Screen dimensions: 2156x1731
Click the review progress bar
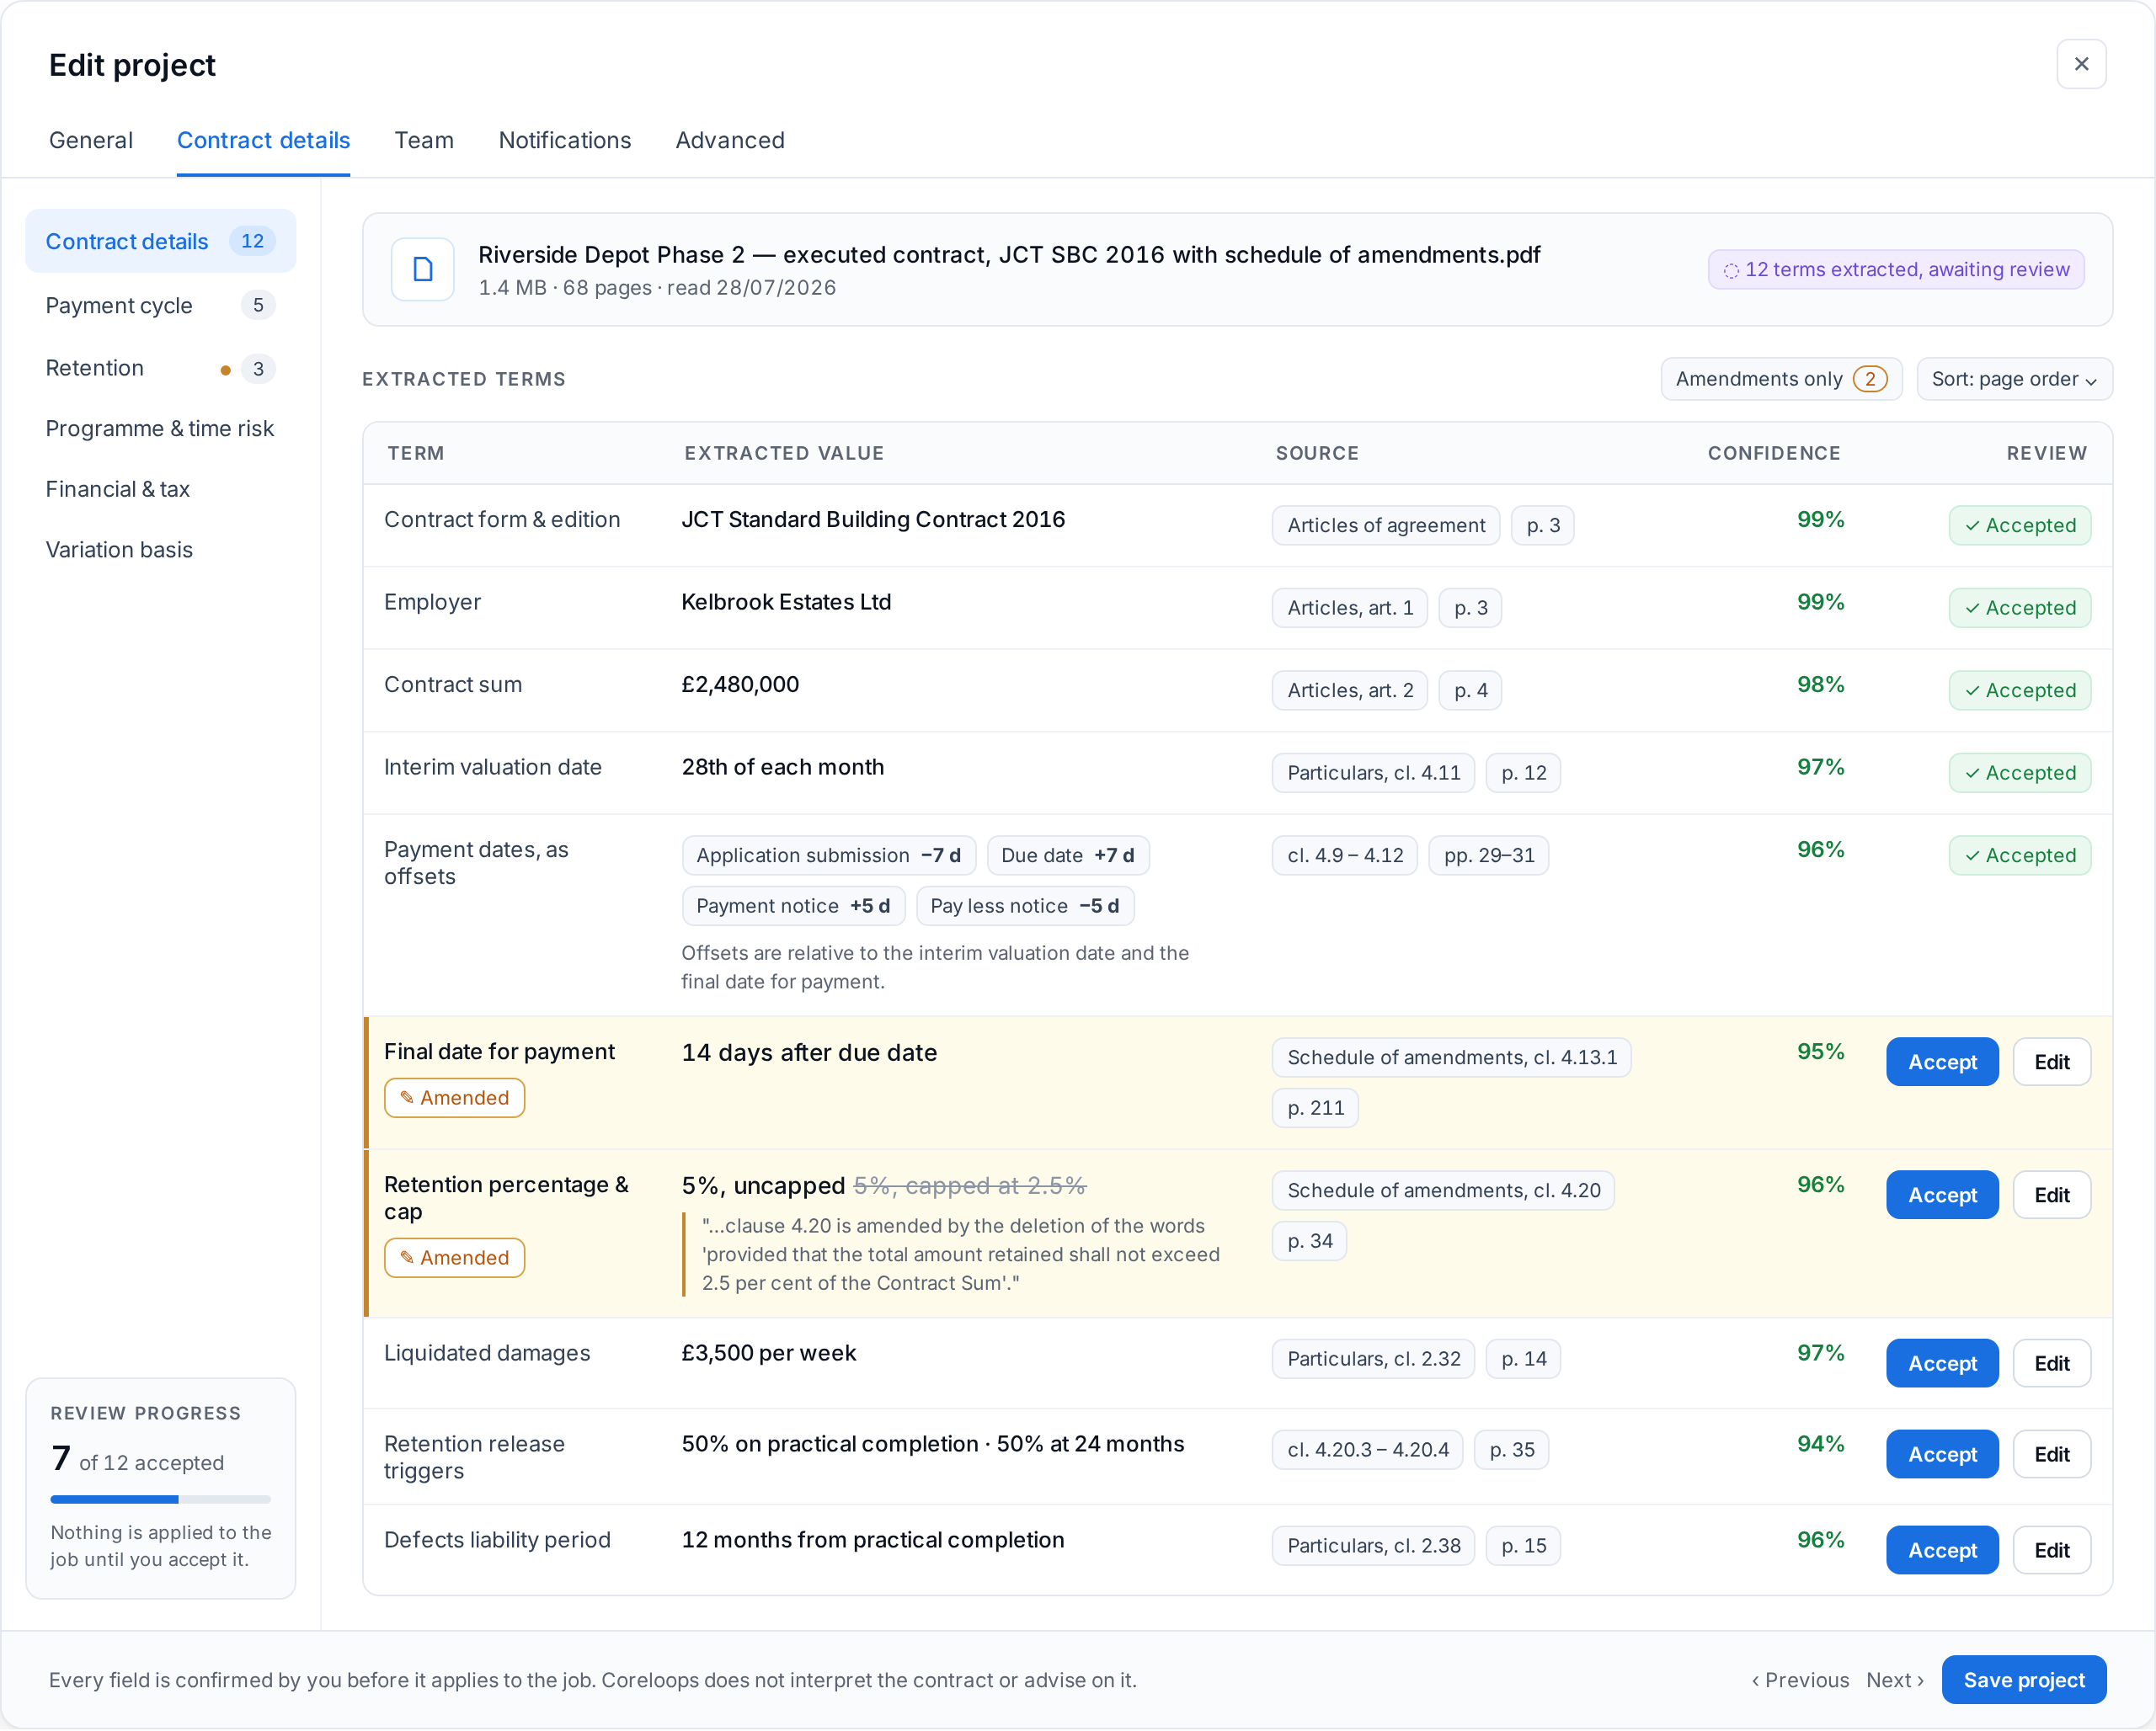coord(160,1499)
